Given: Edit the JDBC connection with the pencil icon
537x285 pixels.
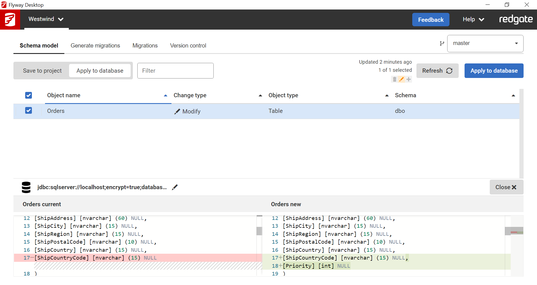Looking at the screenshot, I should (175, 187).
